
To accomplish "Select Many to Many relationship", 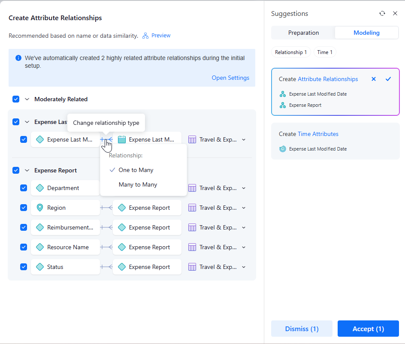I will click(x=138, y=184).
